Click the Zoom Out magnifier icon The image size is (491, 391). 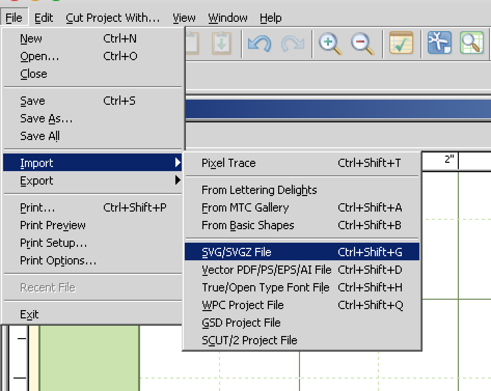(x=362, y=43)
